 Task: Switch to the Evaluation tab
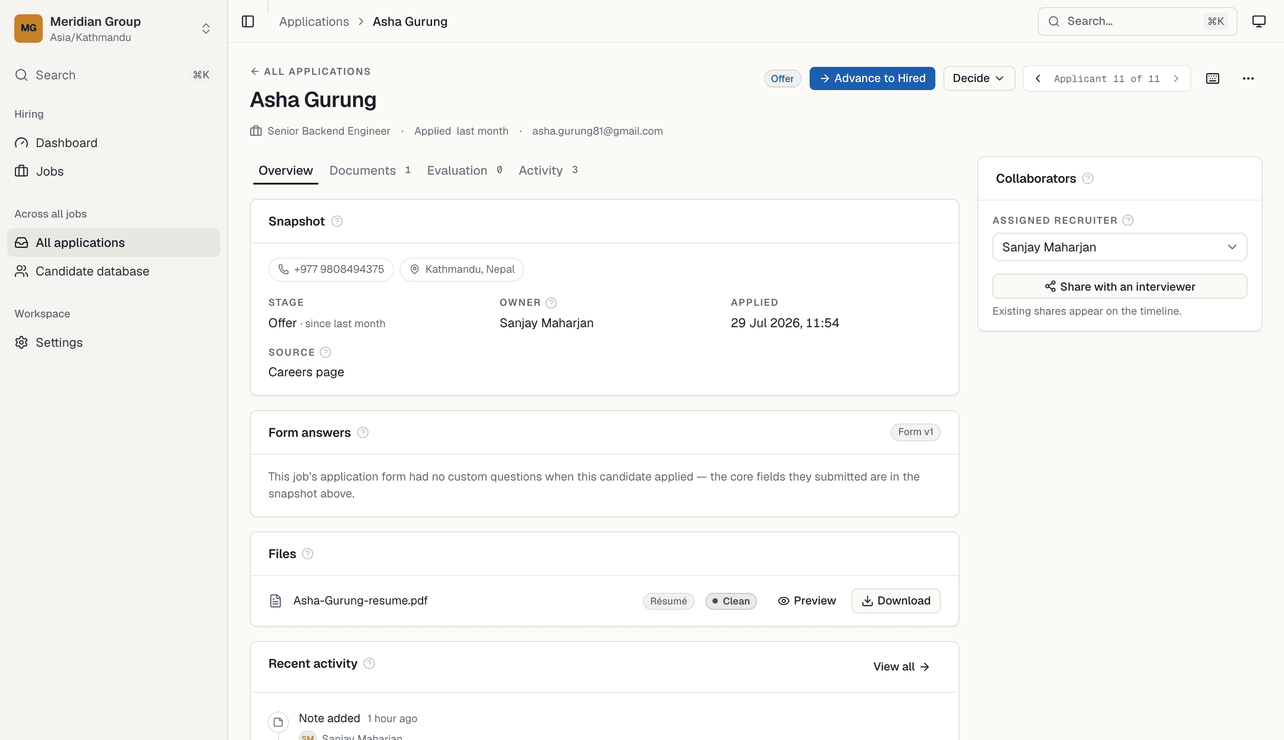pyautogui.click(x=465, y=171)
